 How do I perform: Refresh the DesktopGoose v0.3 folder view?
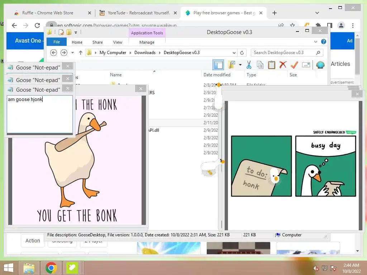tap(242, 53)
